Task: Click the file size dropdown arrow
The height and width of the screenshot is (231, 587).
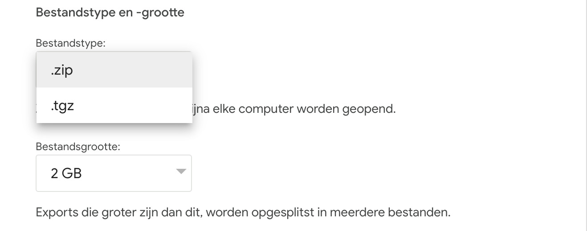Action: click(x=180, y=171)
